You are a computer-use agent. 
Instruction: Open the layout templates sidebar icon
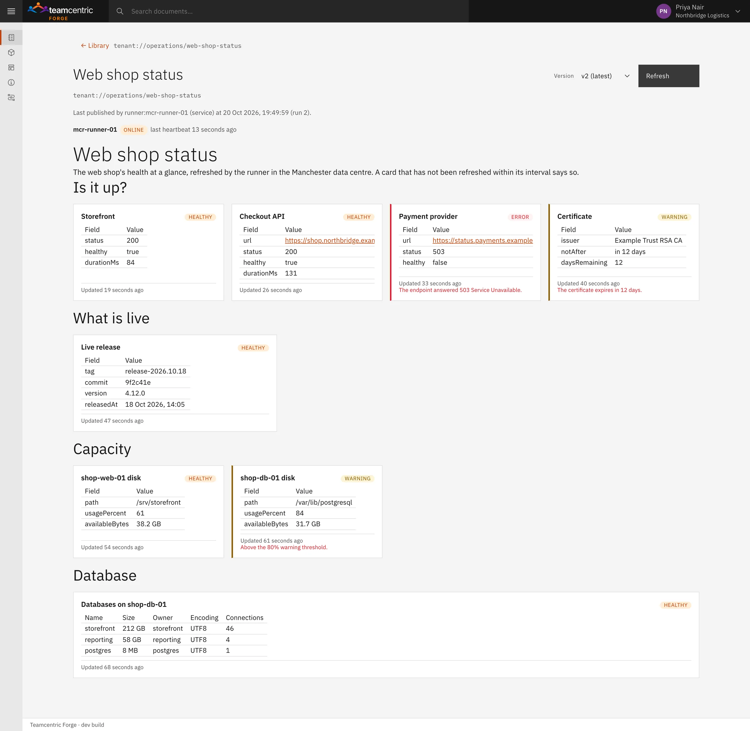coord(11,67)
